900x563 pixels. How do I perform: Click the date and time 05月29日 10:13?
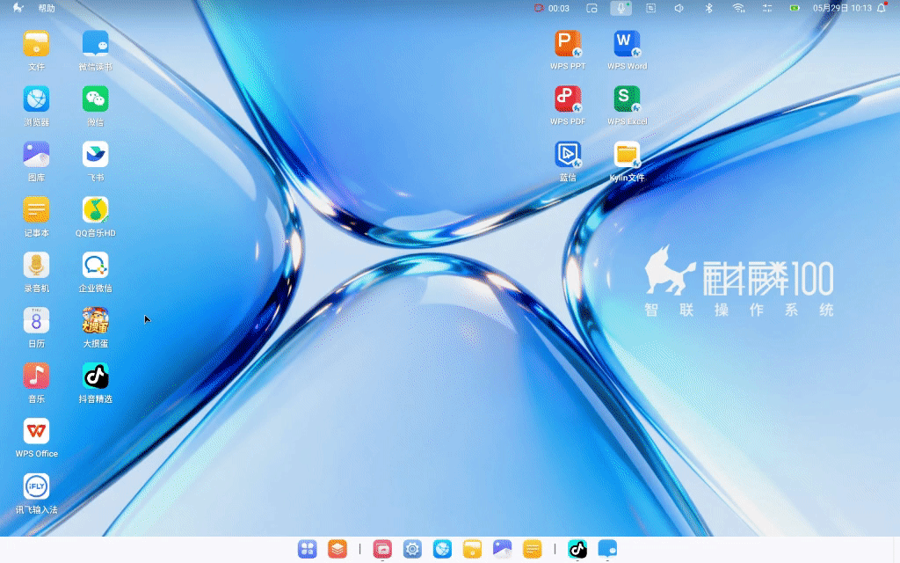(842, 8)
